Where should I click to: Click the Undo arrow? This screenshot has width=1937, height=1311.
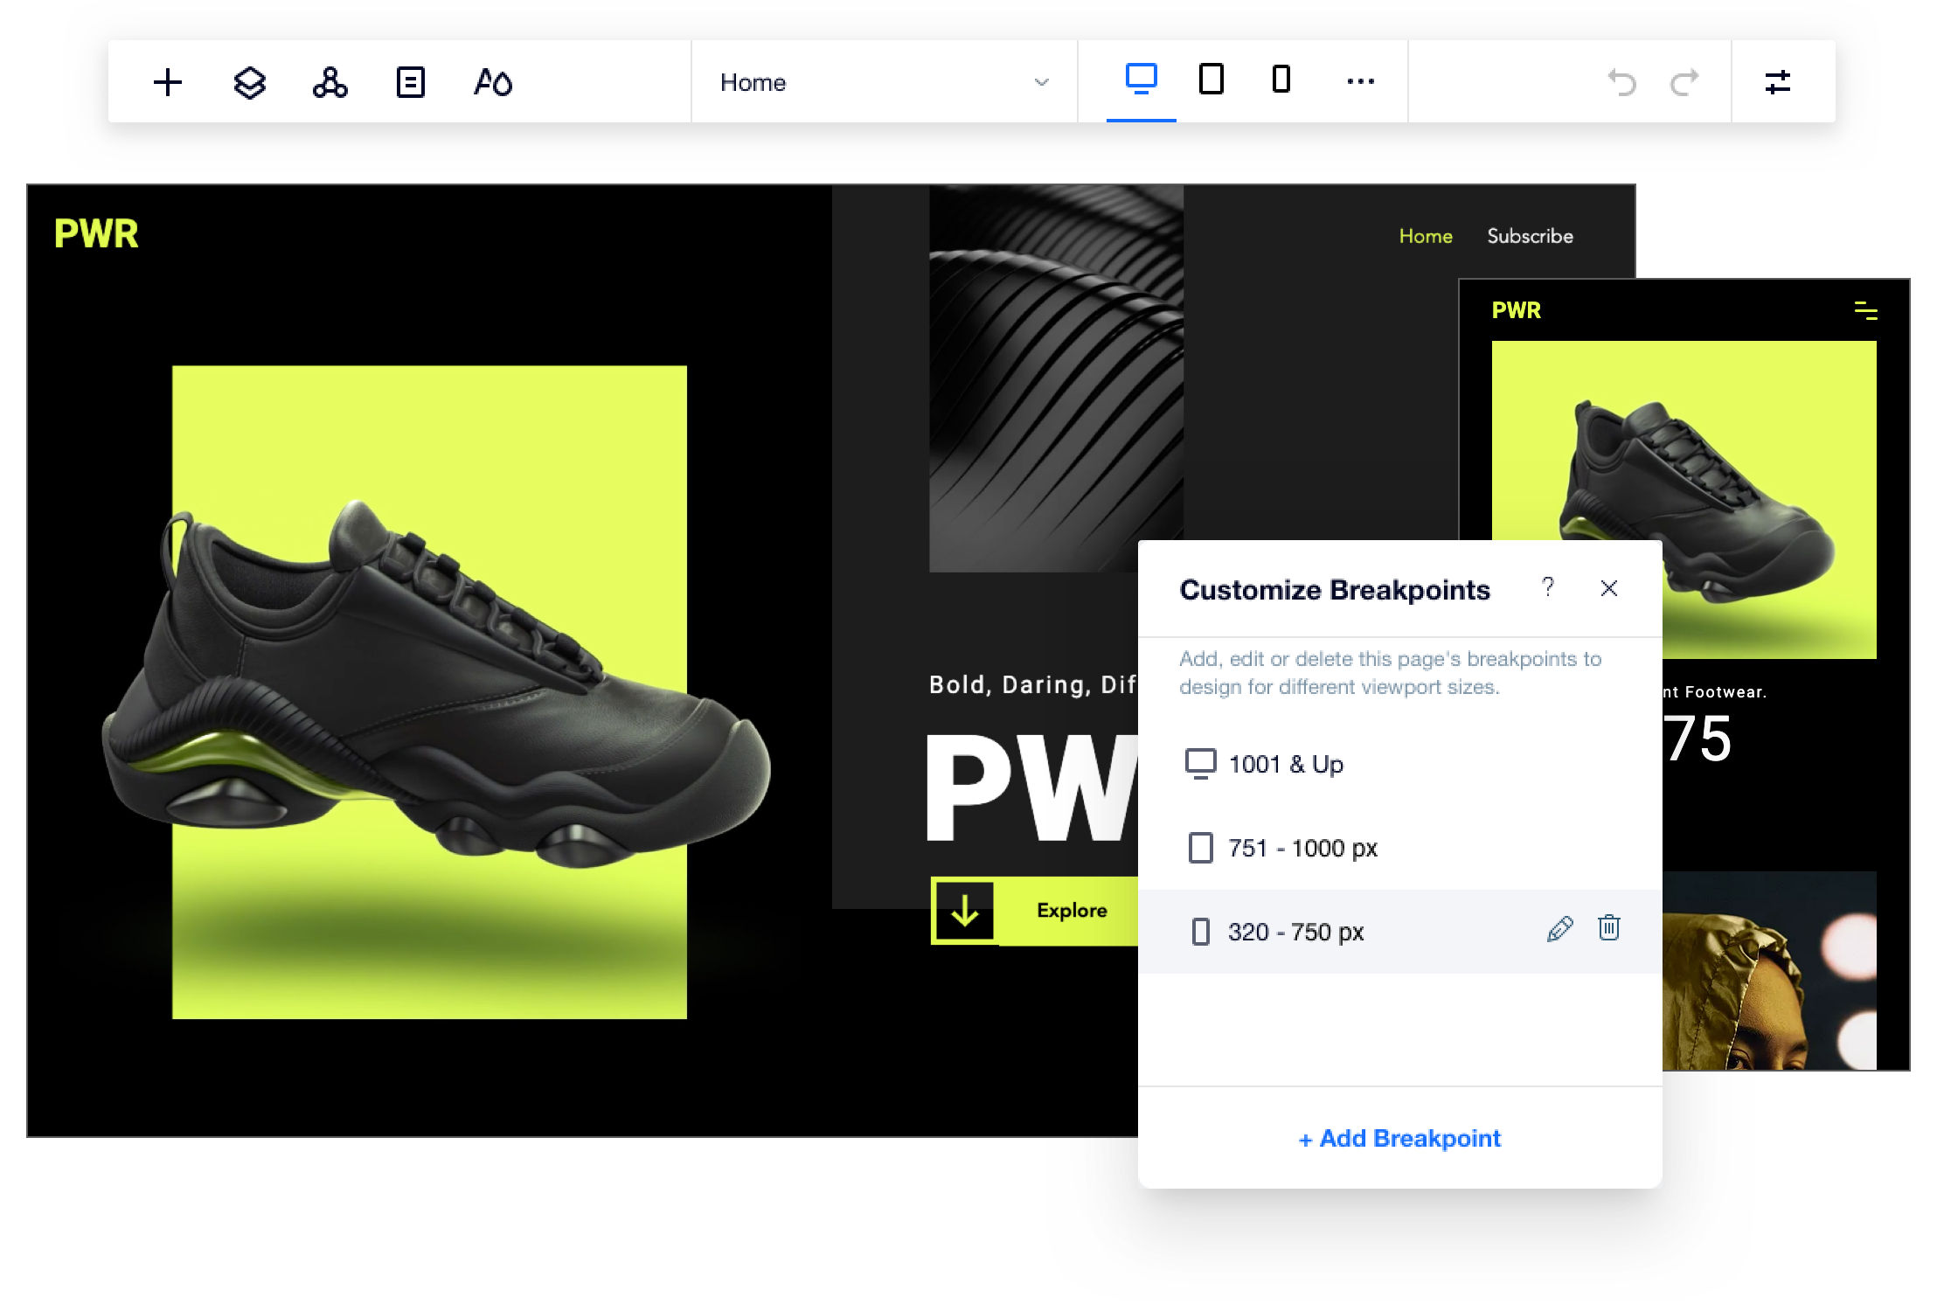pyautogui.click(x=1621, y=82)
